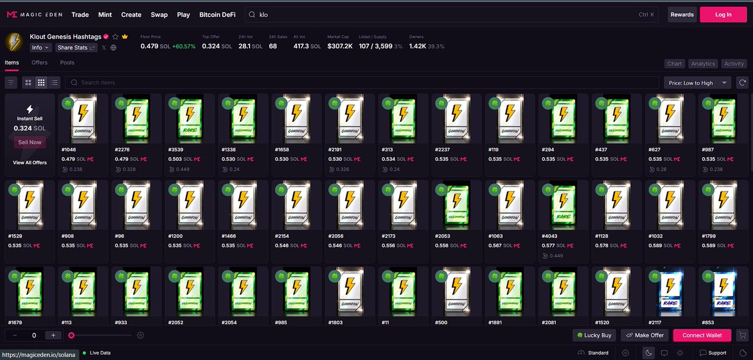
Task: Refresh the item listings
Action: (742, 82)
